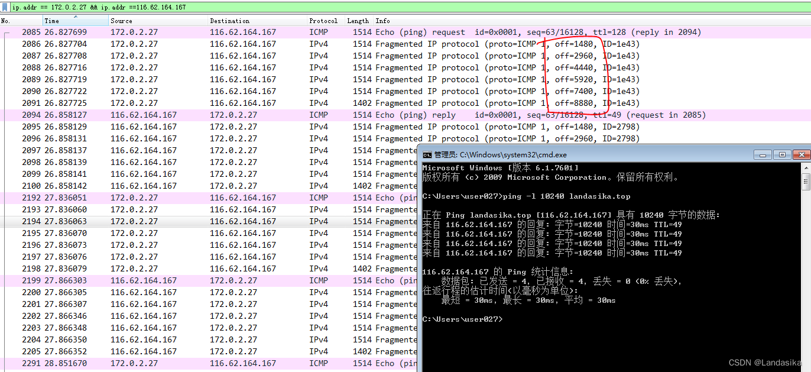The height and width of the screenshot is (372, 811).
Task: Sort packets by the Length column header
Action: pyautogui.click(x=359, y=21)
